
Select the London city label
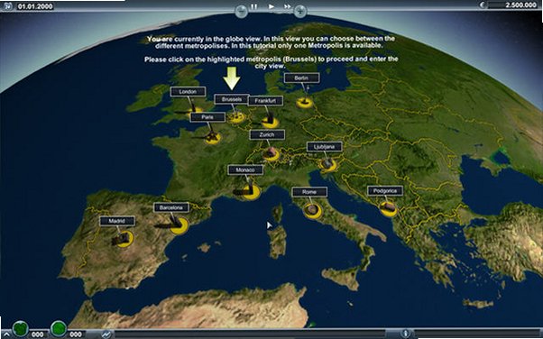click(x=188, y=92)
